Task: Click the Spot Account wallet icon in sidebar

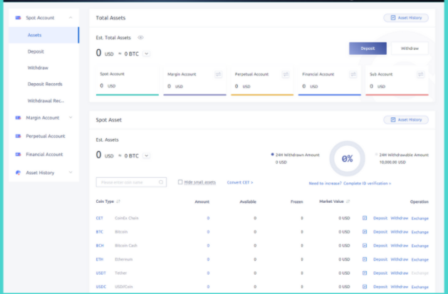Action: click(19, 17)
